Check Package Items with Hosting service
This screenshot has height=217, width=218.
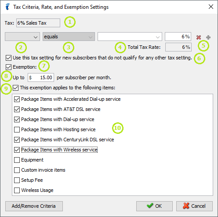pos(17,129)
